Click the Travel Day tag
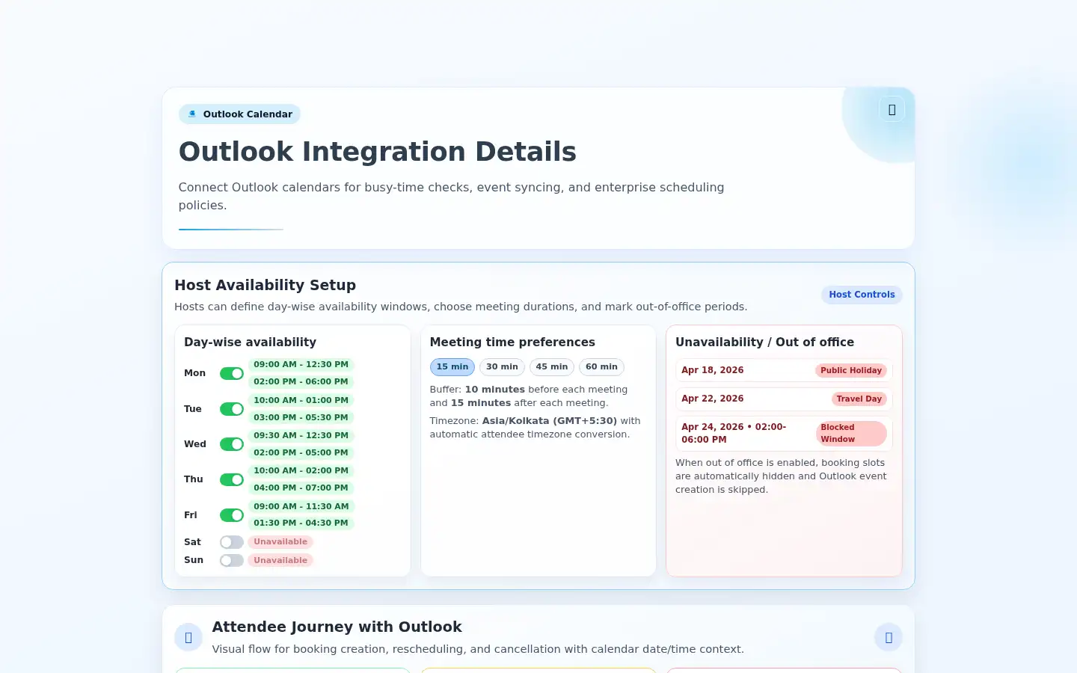Viewport: 1077px width, 673px height. [859, 399]
